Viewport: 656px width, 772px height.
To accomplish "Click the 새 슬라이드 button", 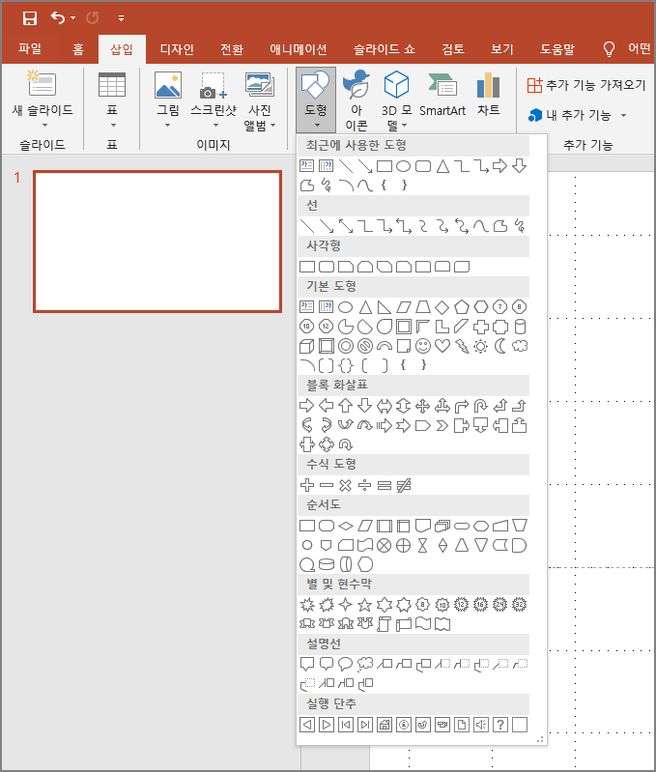I will pyautogui.click(x=43, y=99).
